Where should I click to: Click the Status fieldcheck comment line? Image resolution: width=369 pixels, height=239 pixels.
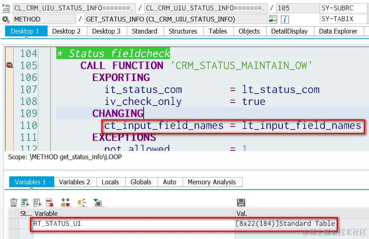pyautogui.click(x=113, y=53)
